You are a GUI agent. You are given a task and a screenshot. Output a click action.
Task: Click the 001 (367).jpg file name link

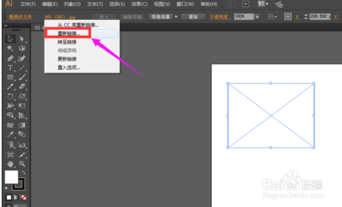point(60,17)
